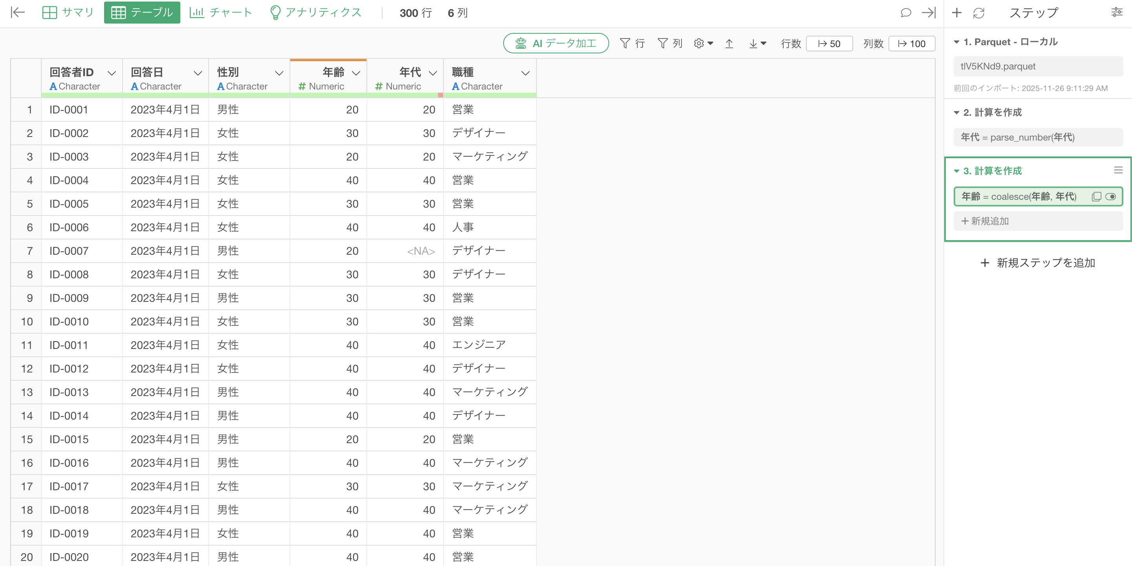The height and width of the screenshot is (566, 1132).
Task: Click the AI データ加工 button
Action: 555,44
